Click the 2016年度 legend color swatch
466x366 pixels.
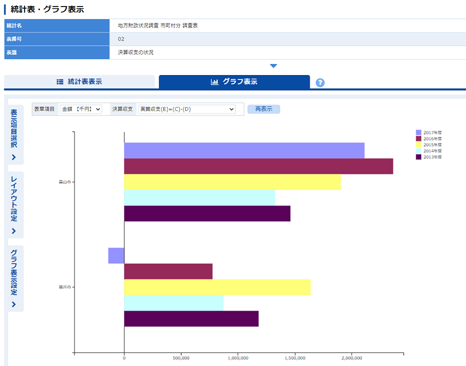pyautogui.click(x=419, y=139)
